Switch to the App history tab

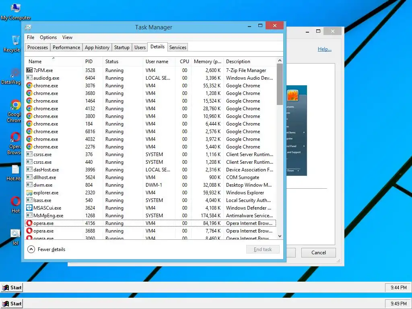97,47
